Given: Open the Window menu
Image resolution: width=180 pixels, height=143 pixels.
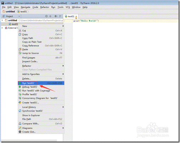Looking at the screenshot, I should [x=76, y=7].
